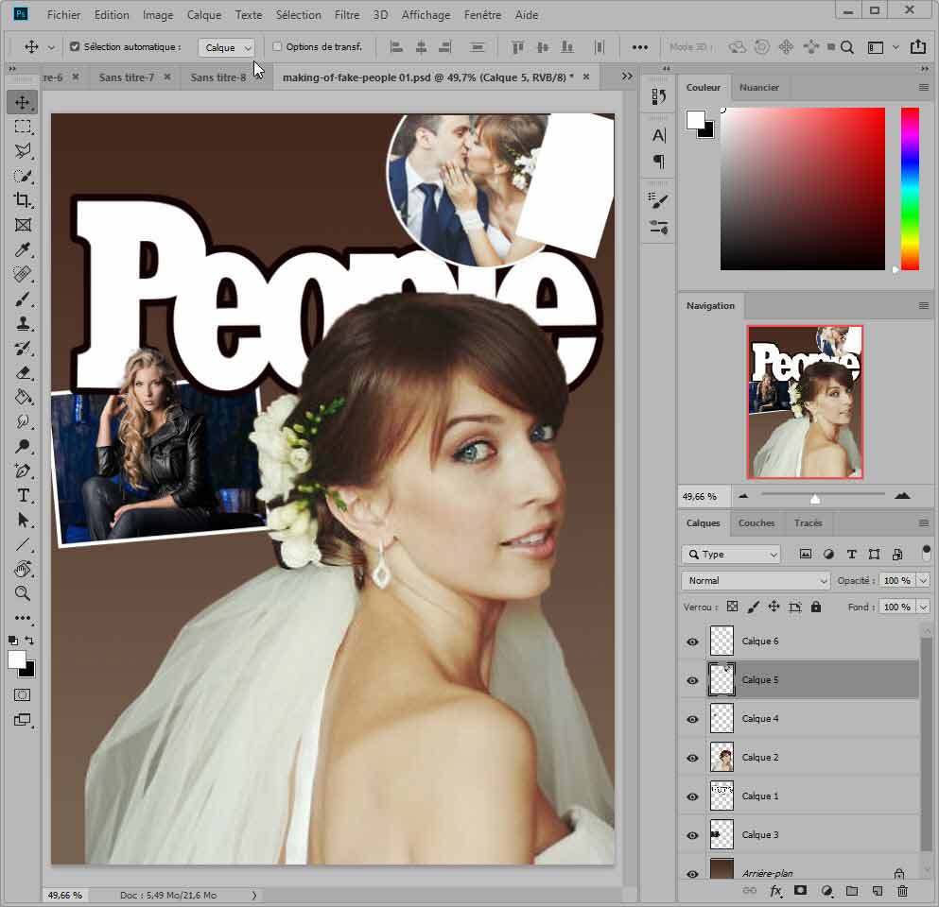Add a layer style with fx button
939x907 pixels.
click(775, 891)
